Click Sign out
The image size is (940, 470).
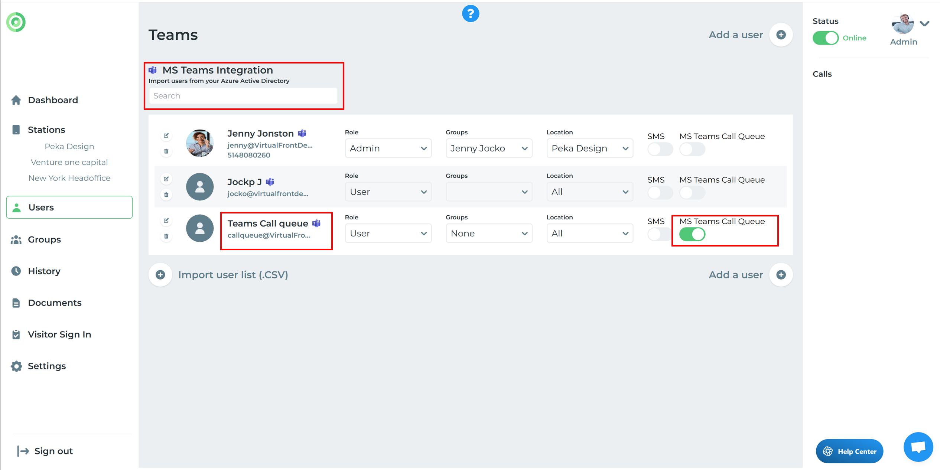[45, 451]
